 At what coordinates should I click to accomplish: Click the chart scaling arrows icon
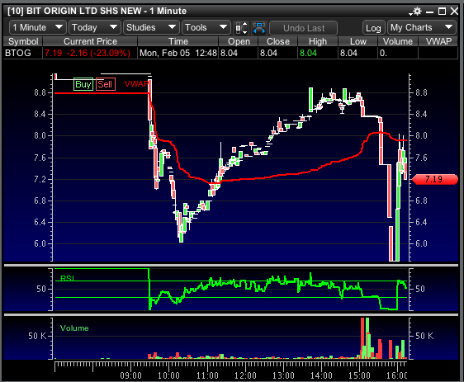click(241, 28)
